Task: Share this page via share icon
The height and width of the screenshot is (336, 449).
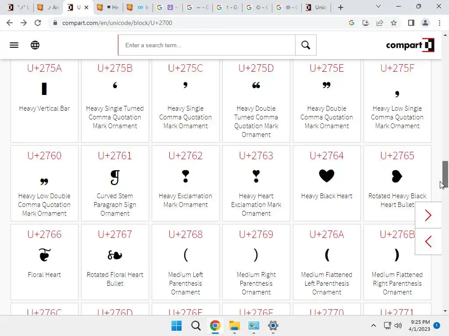Action: click(380, 23)
